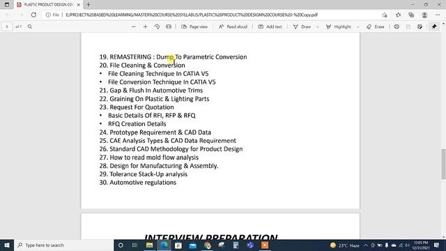The image size is (446, 251).
Task: Open Calculator from taskbar
Action: (236, 245)
